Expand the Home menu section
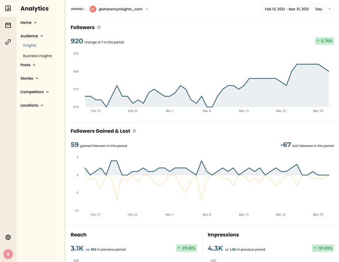This screenshot has width=339, height=262. click(29, 23)
